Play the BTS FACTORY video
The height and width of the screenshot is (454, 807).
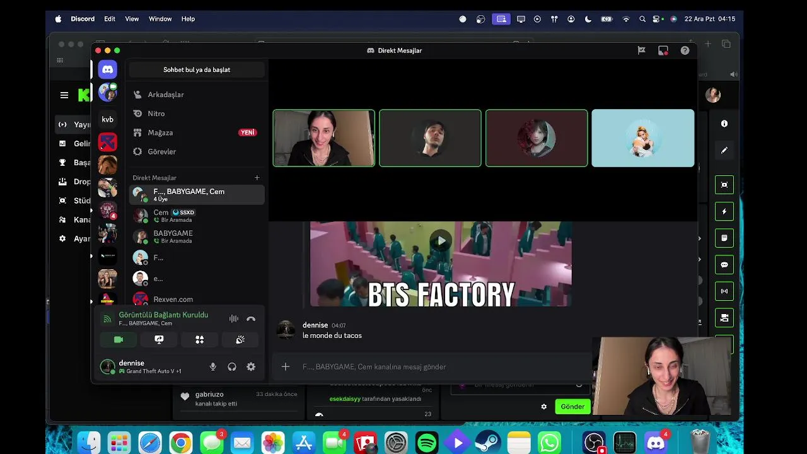pos(441,240)
